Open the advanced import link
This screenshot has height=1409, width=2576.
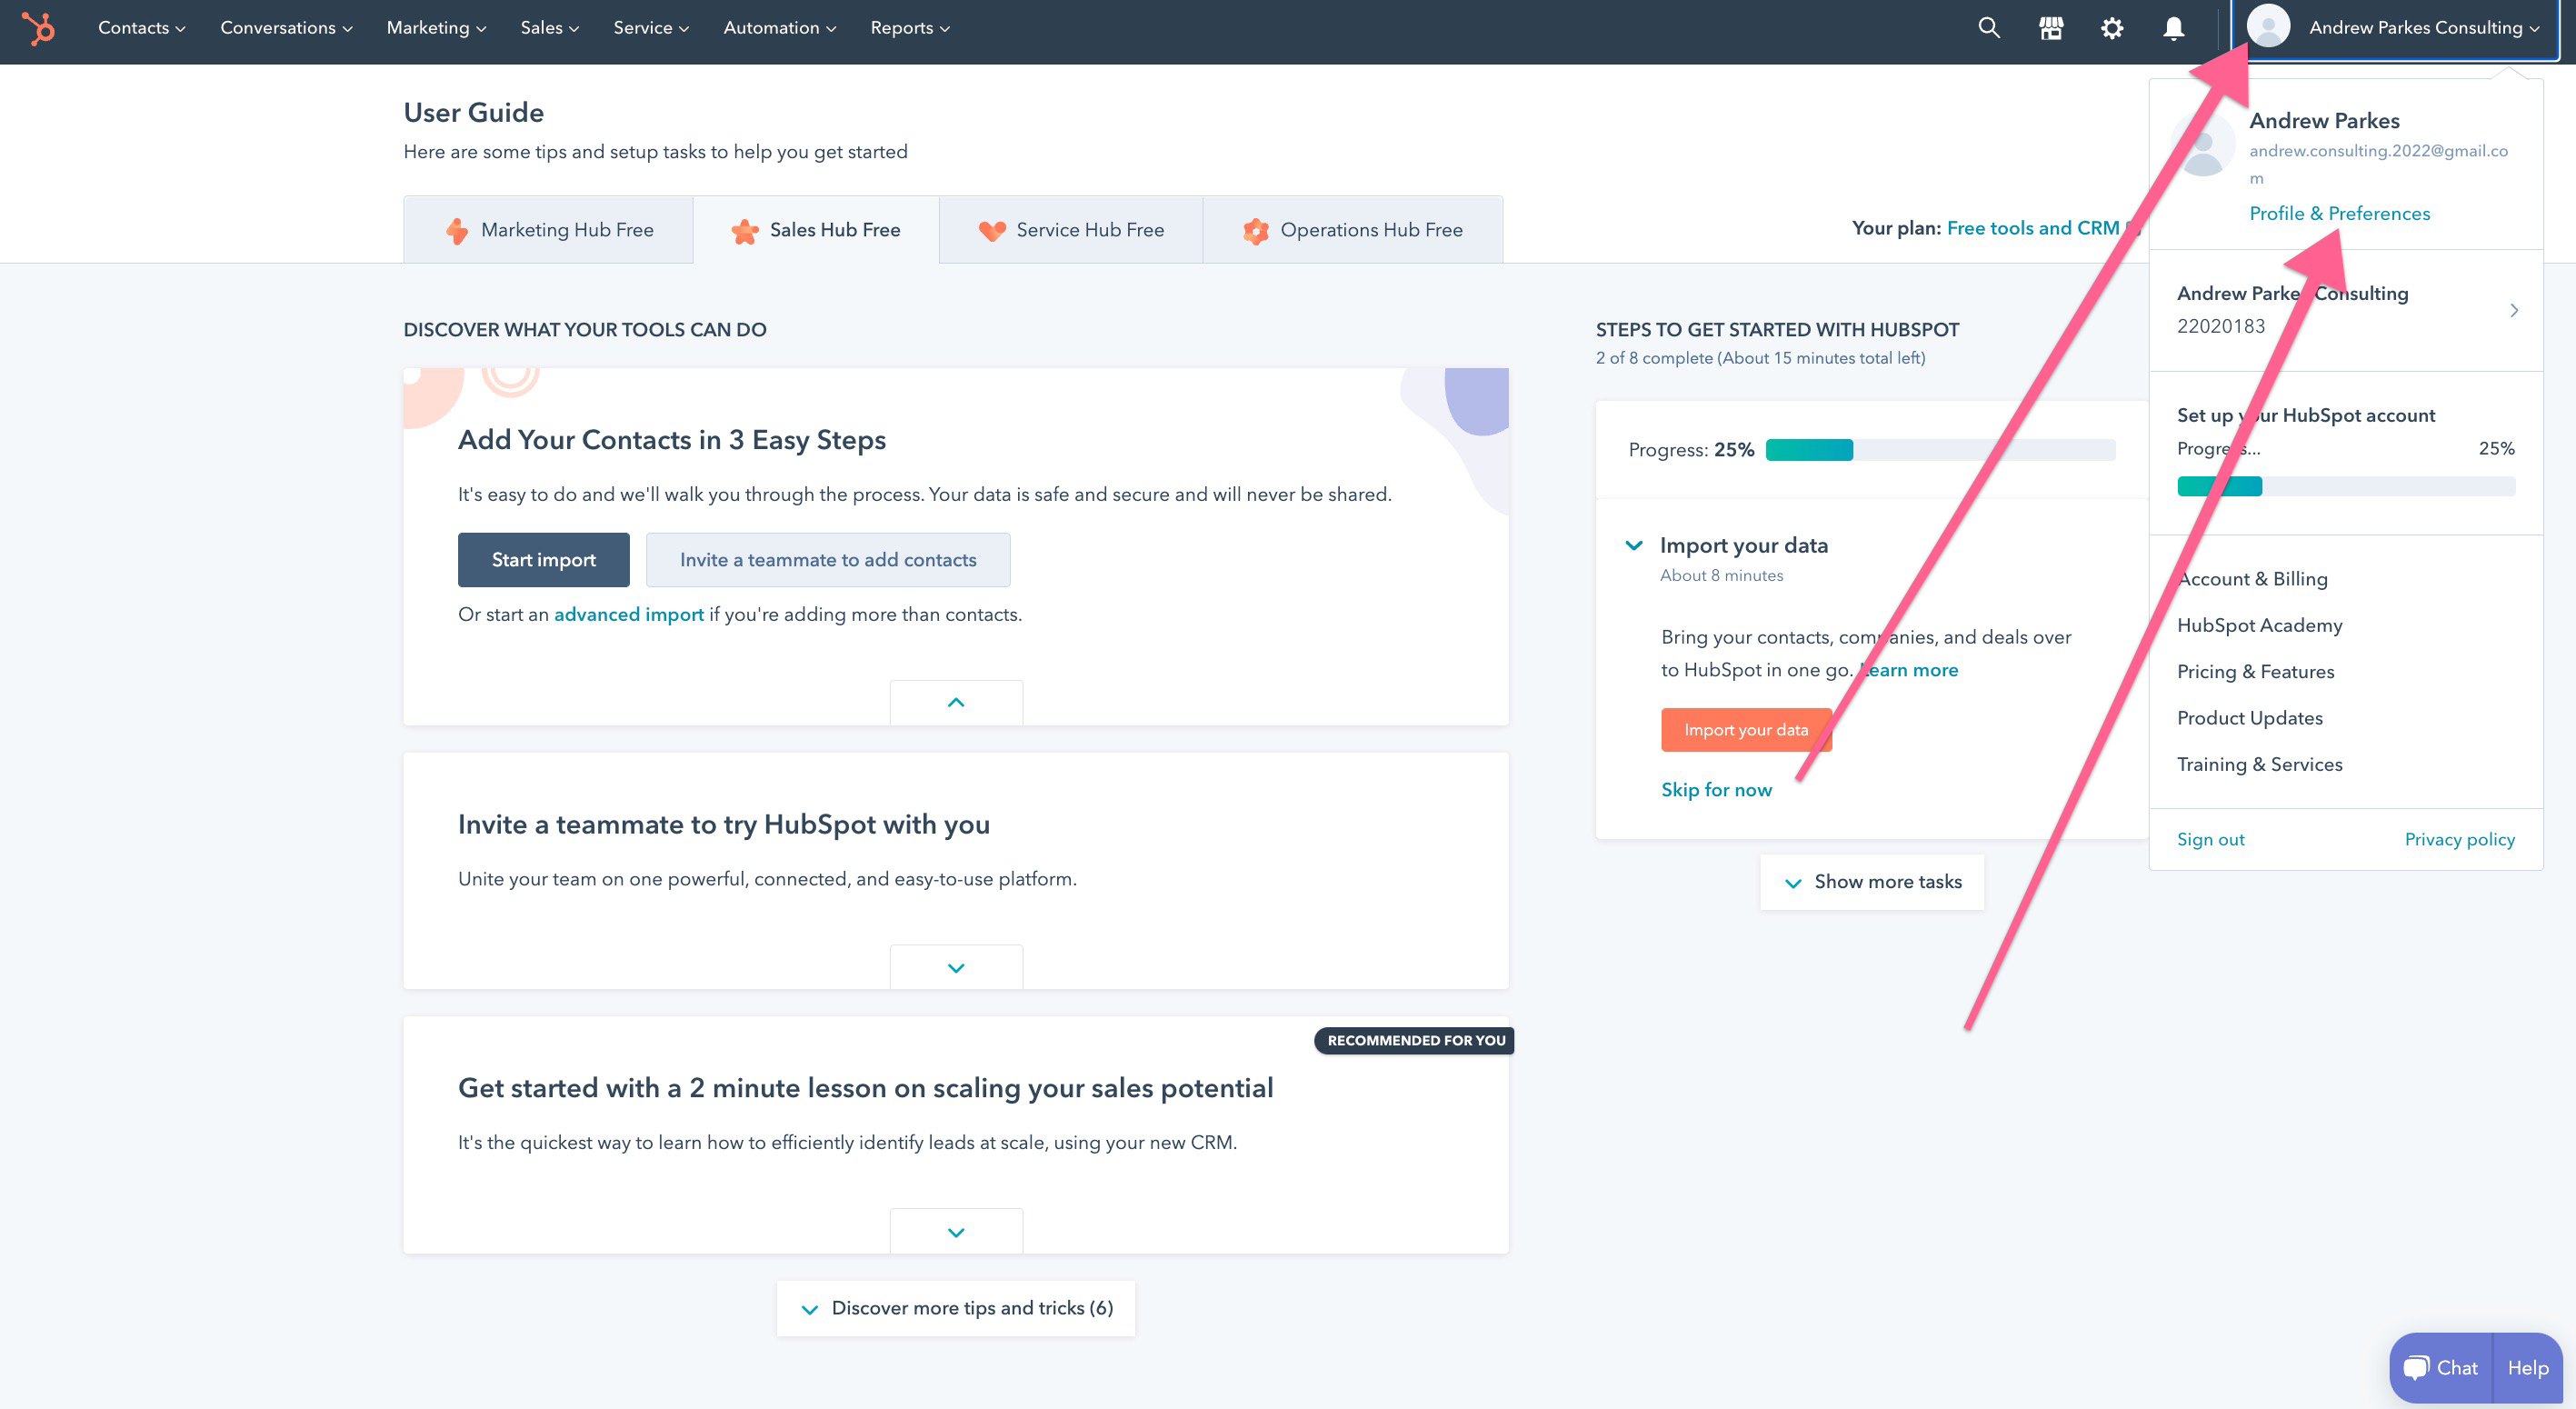coord(629,614)
